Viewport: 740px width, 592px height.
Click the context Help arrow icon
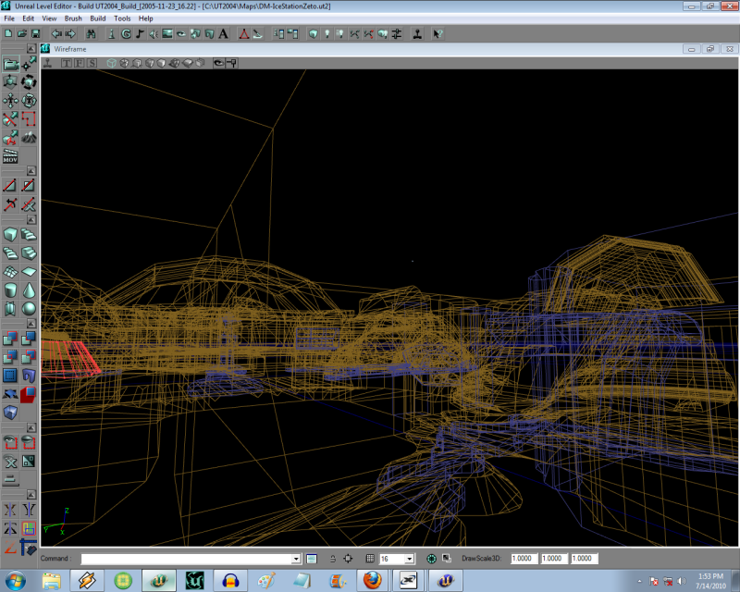(x=438, y=34)
